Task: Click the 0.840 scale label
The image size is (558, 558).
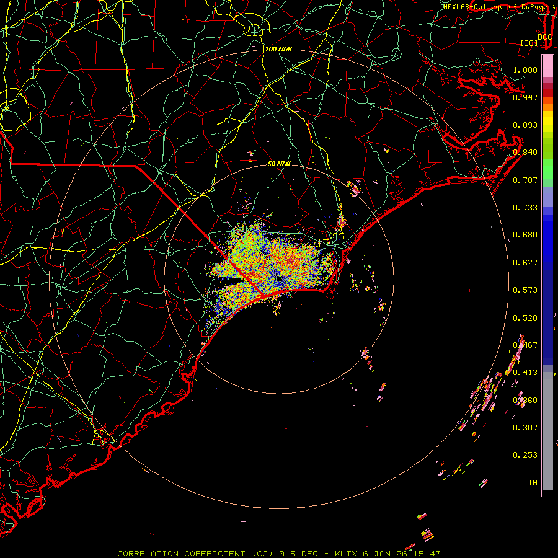Action: (525, 153)
